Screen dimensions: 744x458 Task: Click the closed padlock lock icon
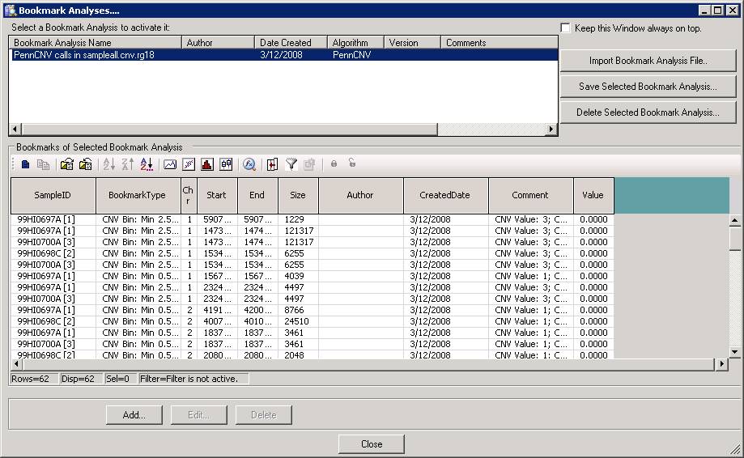point(334,163)
